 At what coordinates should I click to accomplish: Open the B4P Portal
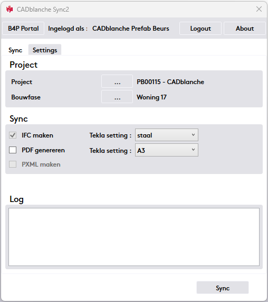pyautogui.click(x=23, y=29)
